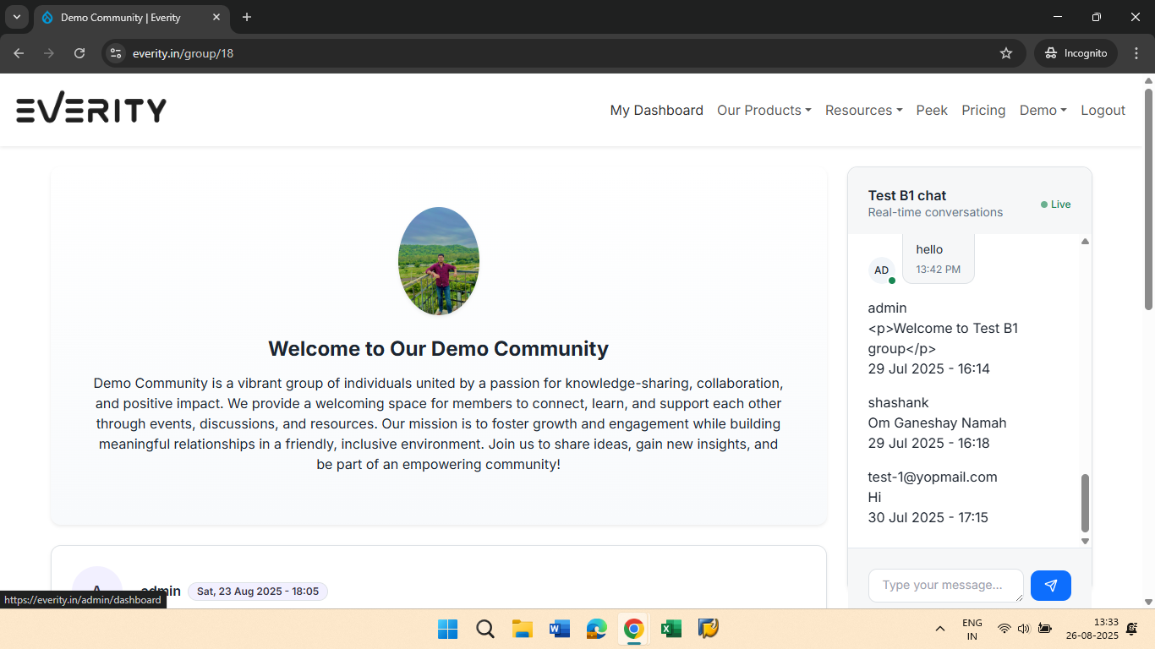Open a new browser tab
The height and width of the screenshot is (649, 1155).
pos(247,17)
